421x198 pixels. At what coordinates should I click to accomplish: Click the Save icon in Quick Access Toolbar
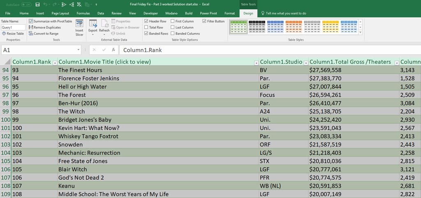(37, 5)
